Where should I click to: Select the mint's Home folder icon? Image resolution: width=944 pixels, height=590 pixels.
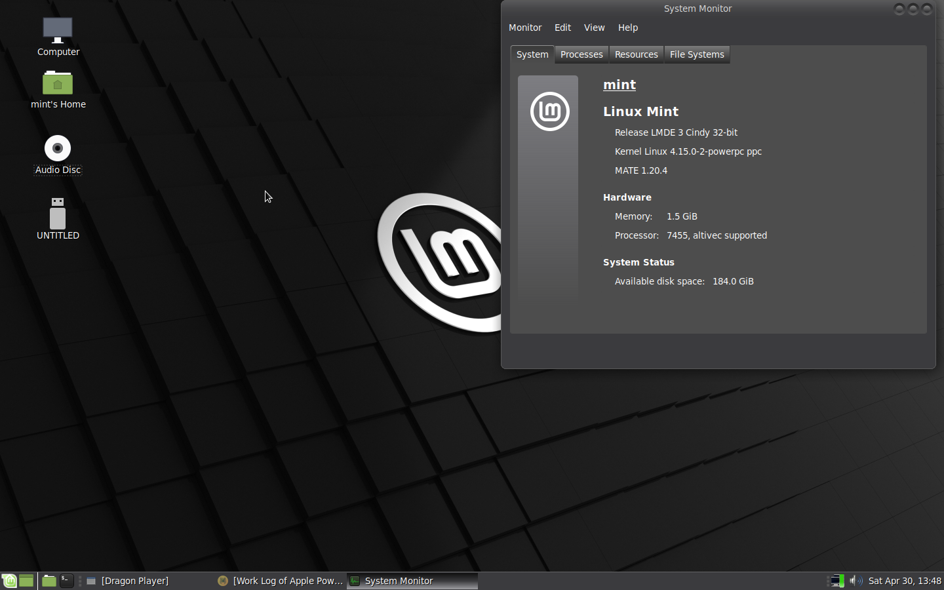point(58,90)
